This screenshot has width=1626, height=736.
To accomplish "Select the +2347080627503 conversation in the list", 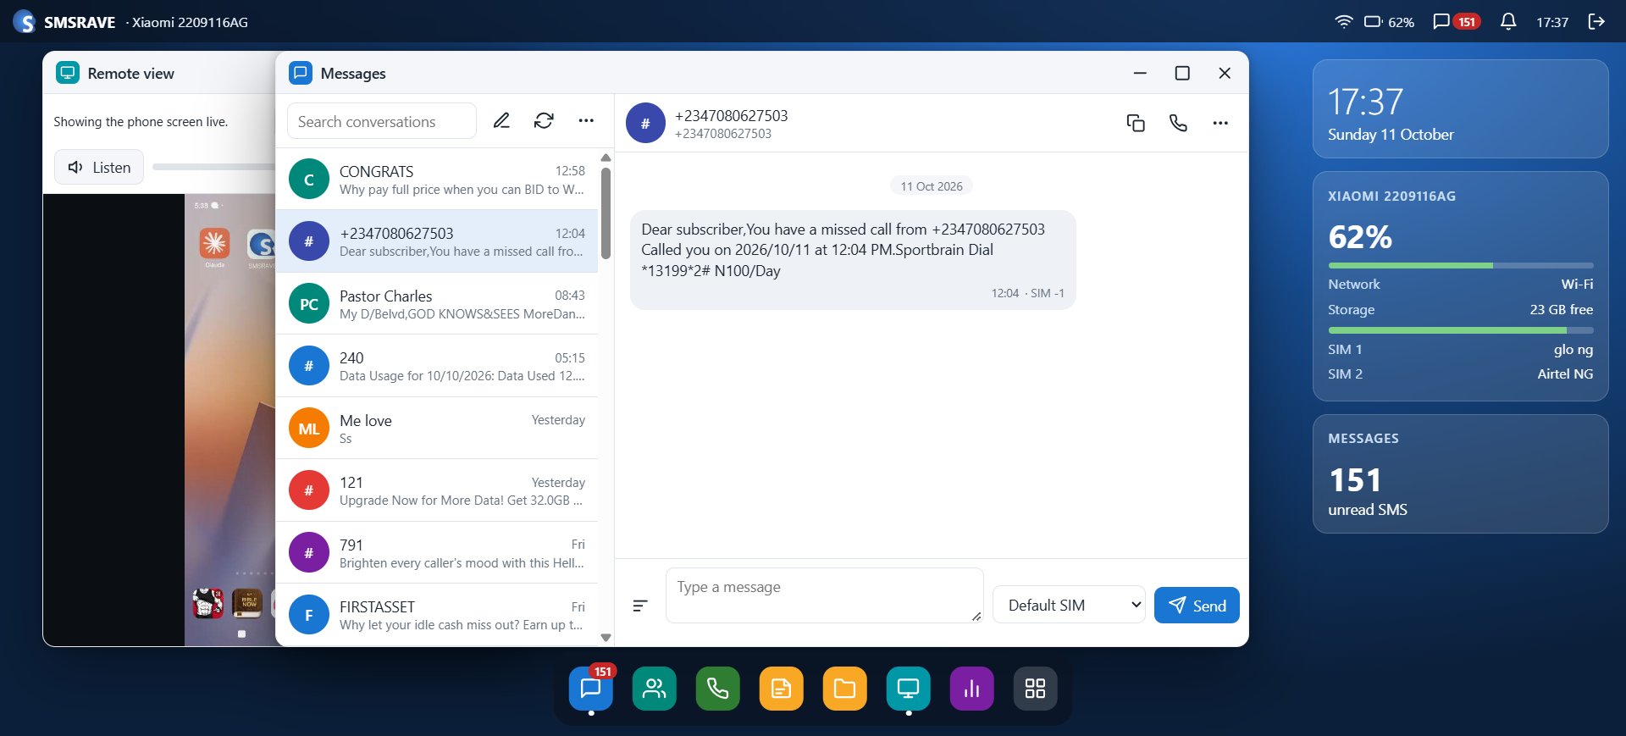I will pyautogui.click(x=437, y=241).
